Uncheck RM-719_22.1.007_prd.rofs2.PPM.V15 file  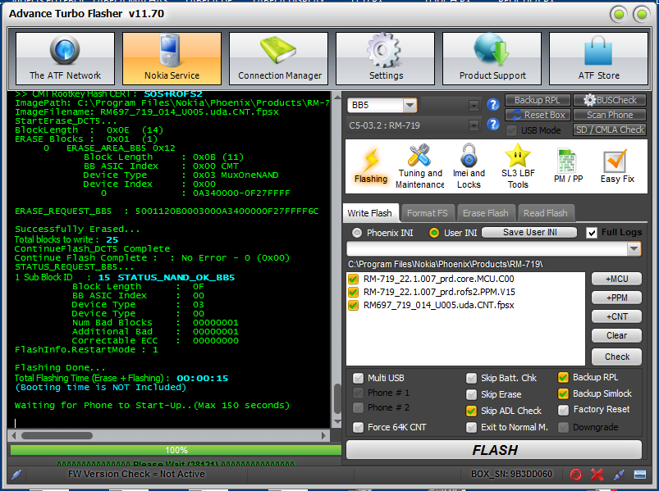pyautogui.click(x=353, y=292)
